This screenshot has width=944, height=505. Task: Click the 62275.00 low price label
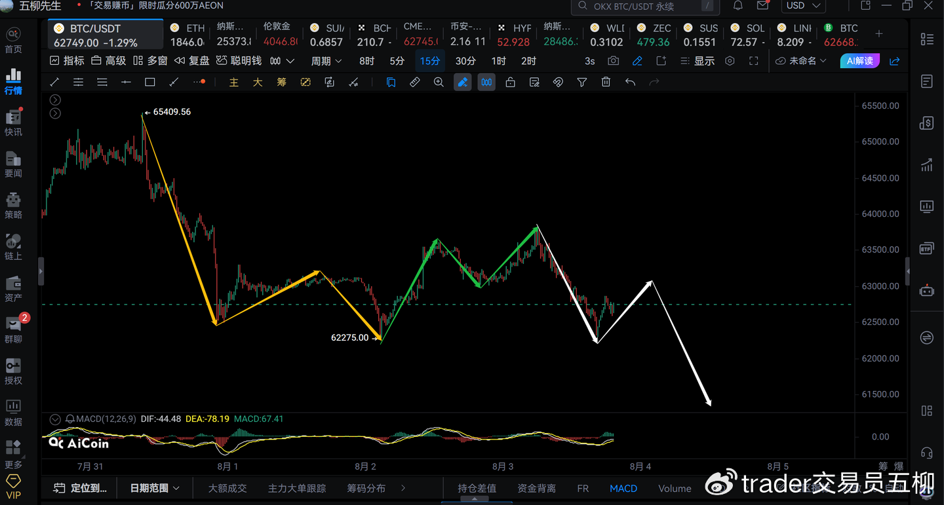(349, 338)
